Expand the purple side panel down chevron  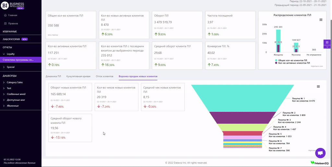pos(327,47)
